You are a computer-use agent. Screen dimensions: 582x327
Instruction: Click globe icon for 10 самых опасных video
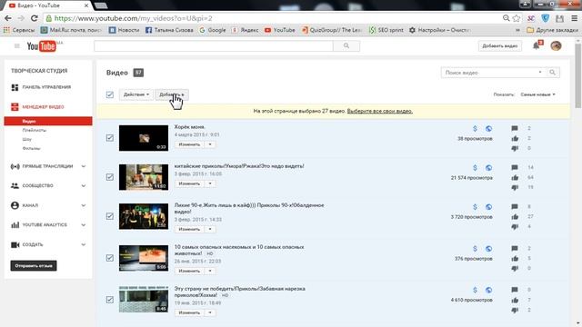point(488,248)
